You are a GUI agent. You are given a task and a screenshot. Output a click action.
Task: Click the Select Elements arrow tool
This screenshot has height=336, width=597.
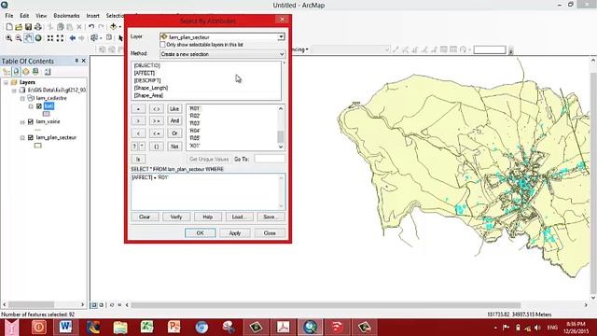(x=120, y=38)
